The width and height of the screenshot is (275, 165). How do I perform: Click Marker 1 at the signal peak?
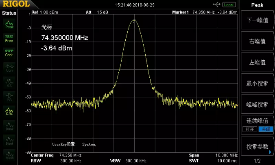tap(134, 20)
